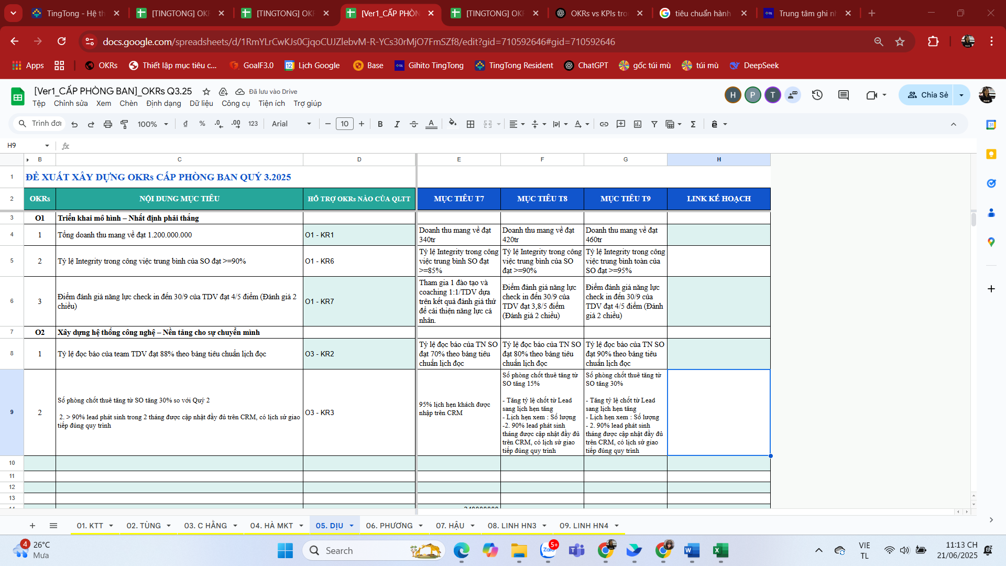This screenshot has width=1006, height=566.
Task: Click the paint format roller icon
Action: click(124, 124)
